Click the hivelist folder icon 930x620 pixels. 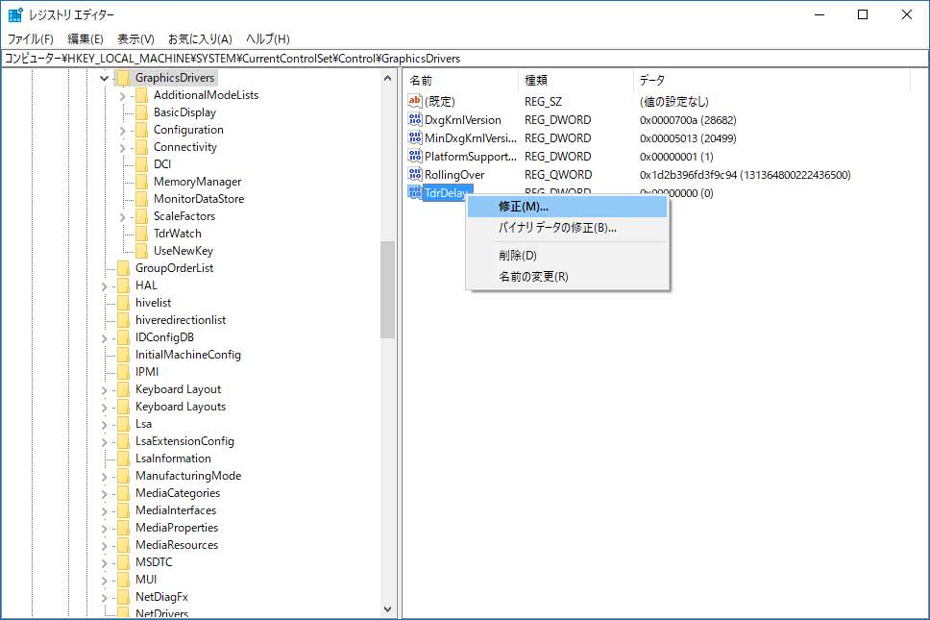123,303
